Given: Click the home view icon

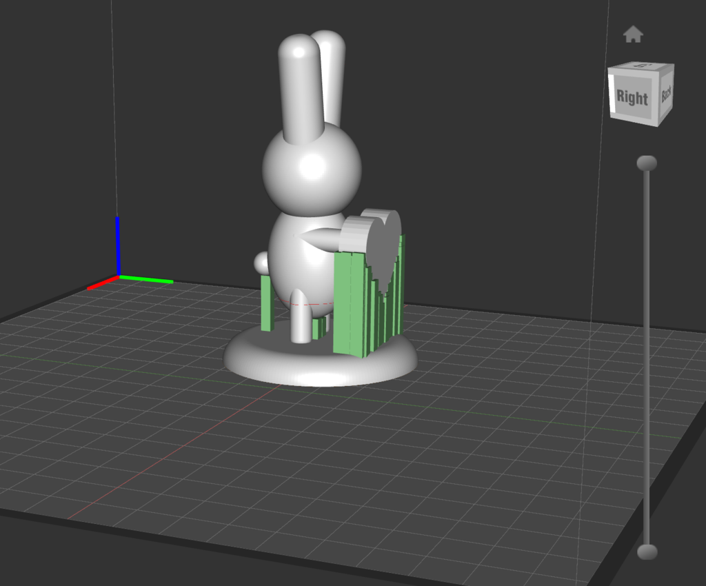Looking at the screenshot, I should [x=634, y=33].
